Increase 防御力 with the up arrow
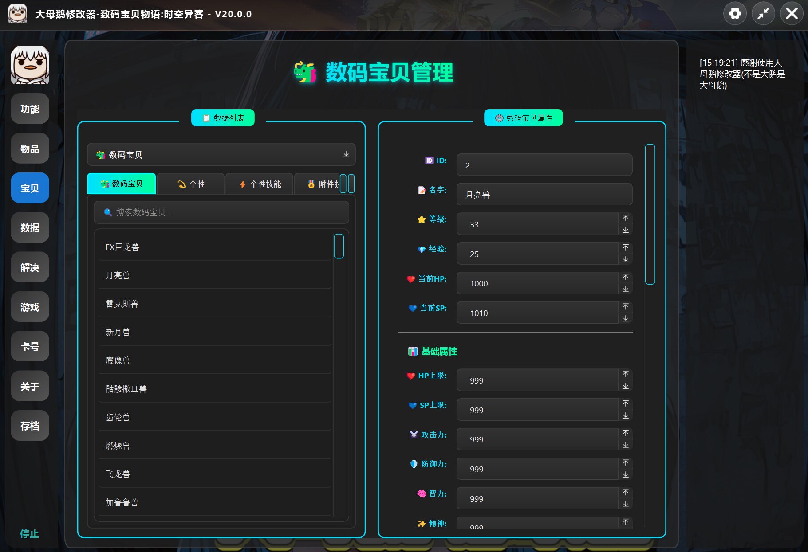The width and height of the screenshot is (808, 552). pos(625,462)
